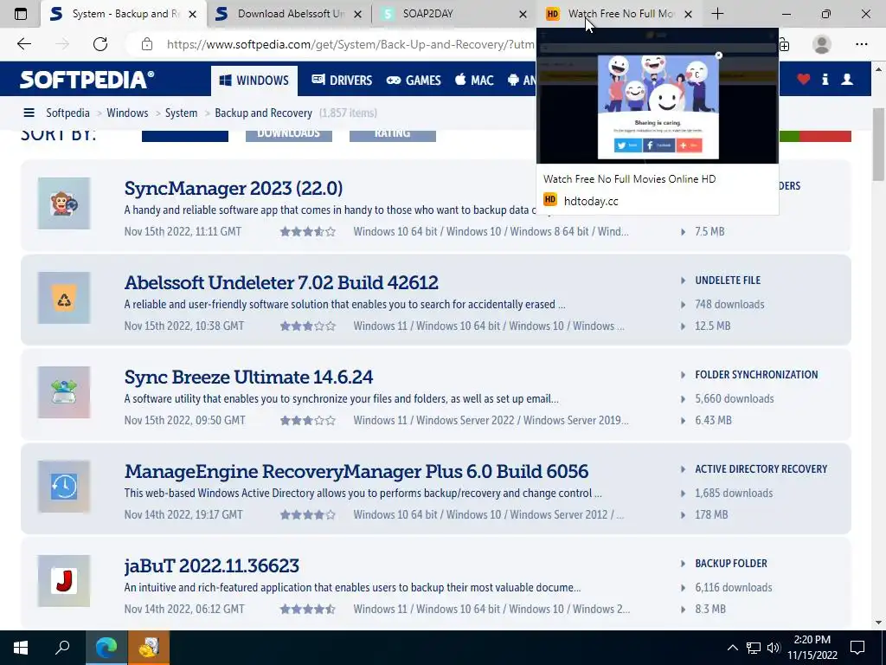Click the browser back arrow
Viewport: 886px width, 665px height.
coord(23,44)
